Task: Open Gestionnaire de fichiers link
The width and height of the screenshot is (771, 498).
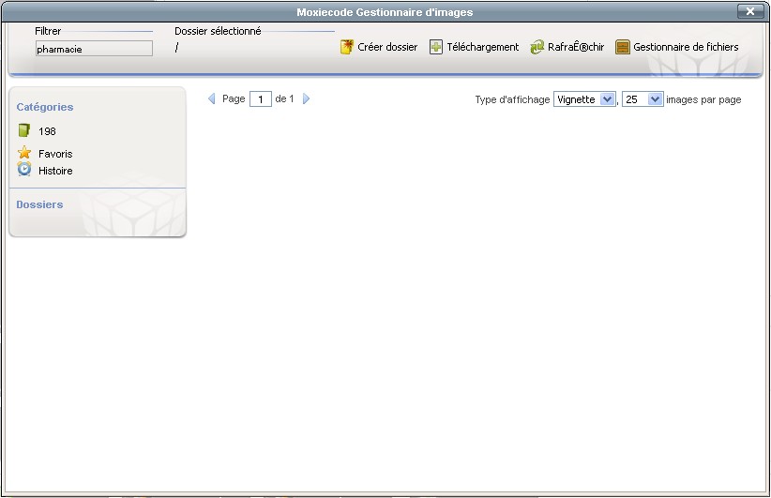Action: click(686, 47)
